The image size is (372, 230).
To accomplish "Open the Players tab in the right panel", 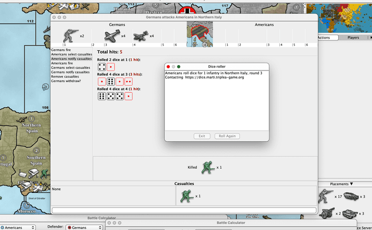I will coord(353,38).
